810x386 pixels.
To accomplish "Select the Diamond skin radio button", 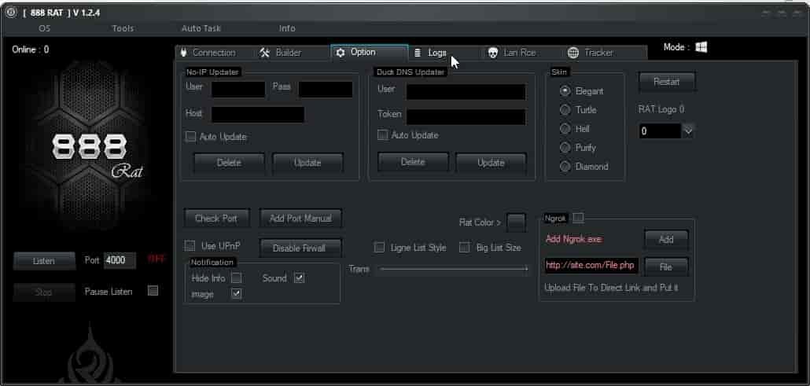I will click(x=565, y=167).
